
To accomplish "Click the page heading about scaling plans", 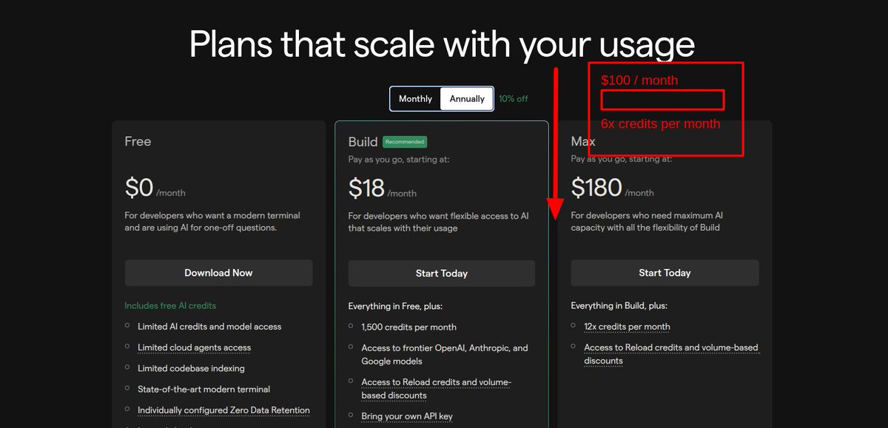I will point(442,44).
